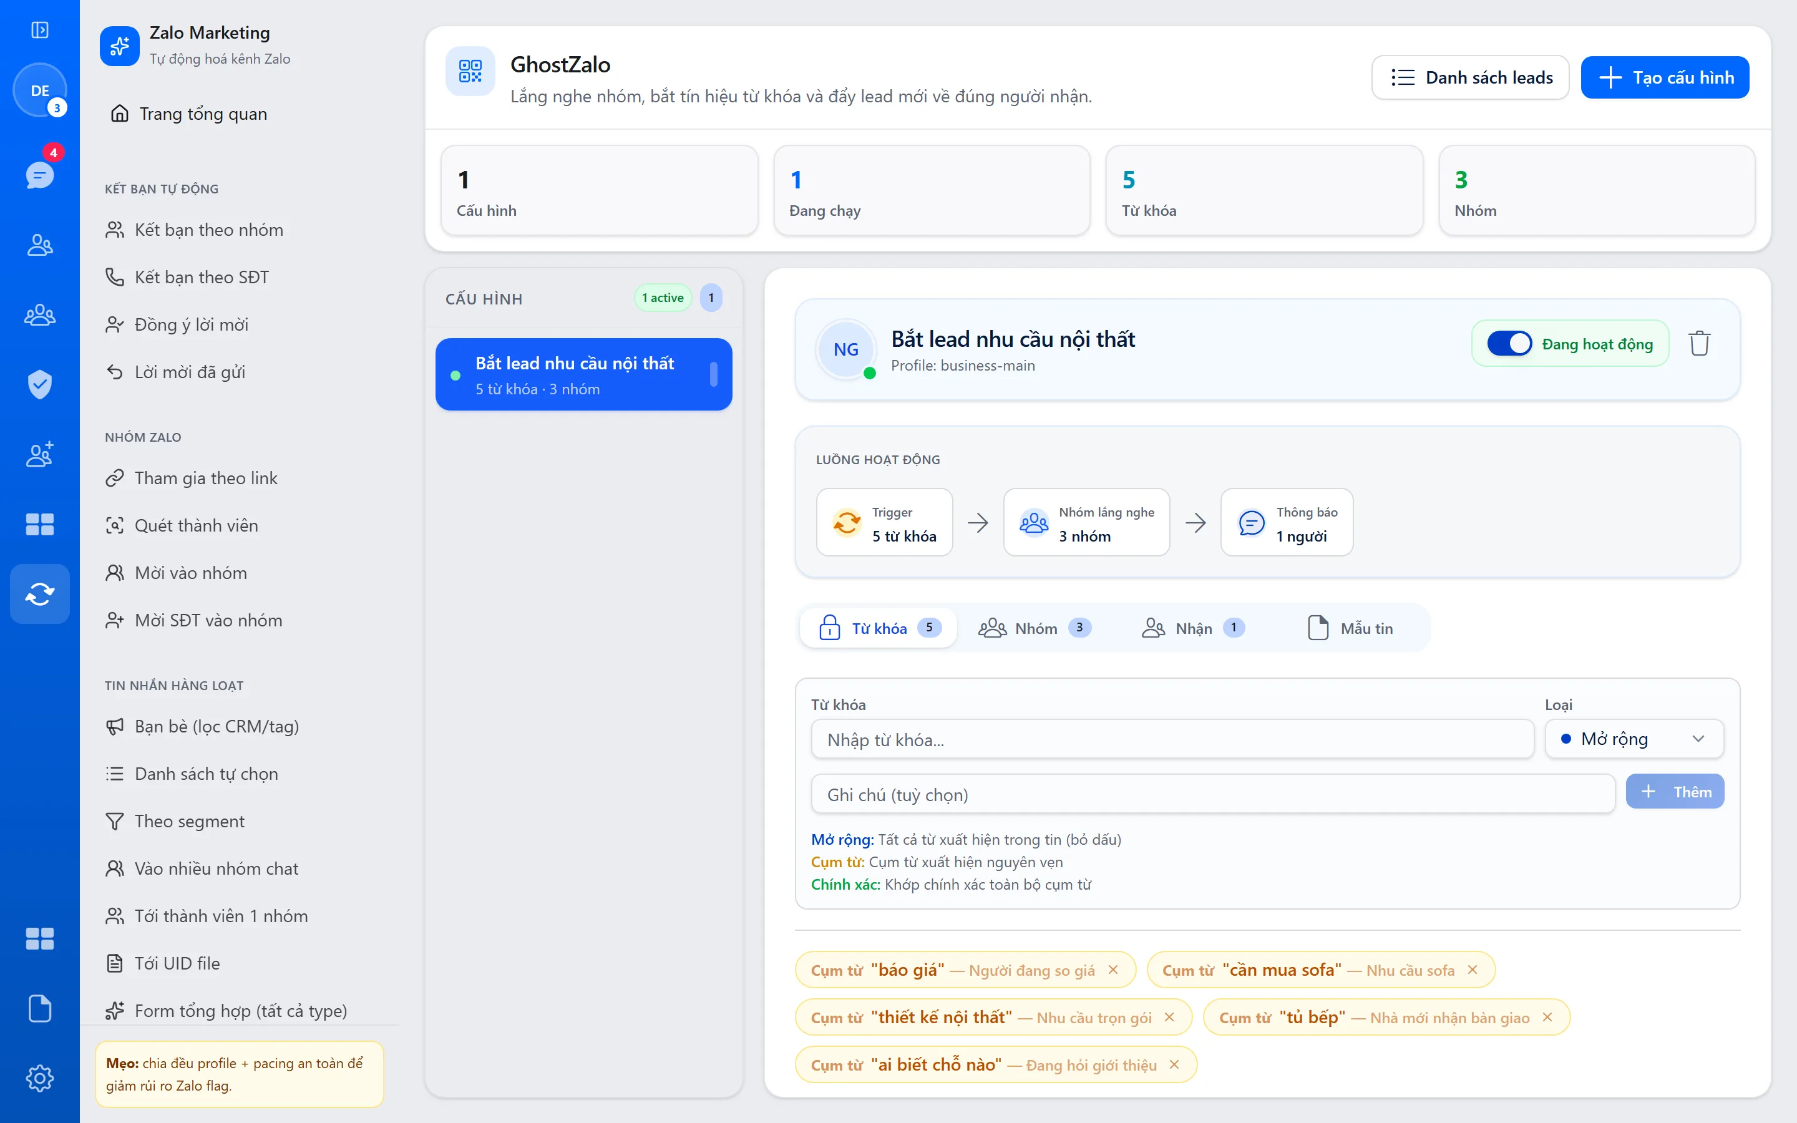Remove the "ai biết chỗ nào" keyword chip

pos(1175,1064)
